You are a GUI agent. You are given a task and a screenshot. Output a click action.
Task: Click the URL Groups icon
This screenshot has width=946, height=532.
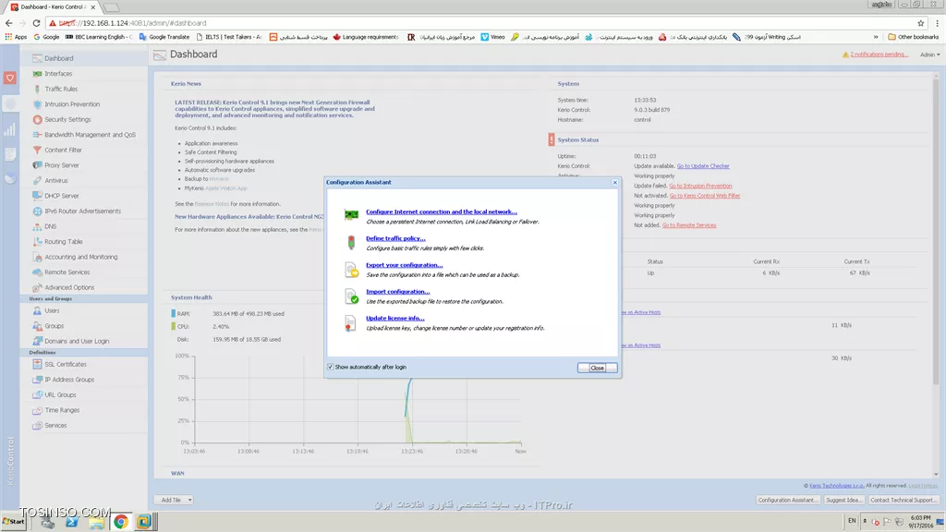[37, 395]
